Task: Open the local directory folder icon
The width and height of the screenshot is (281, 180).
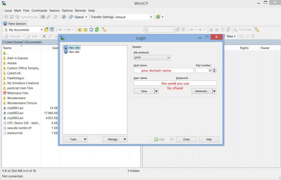Action: point(46,30)
